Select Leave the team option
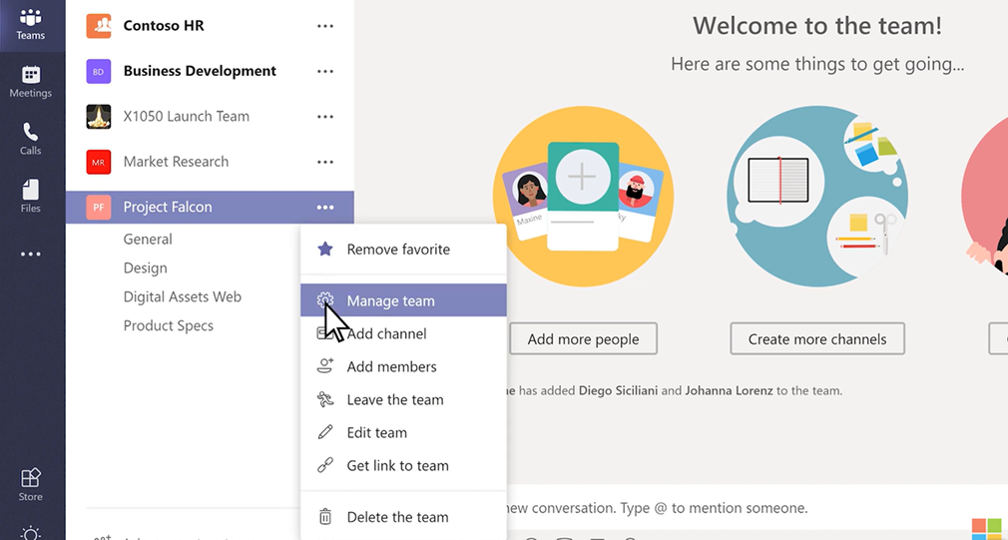1008x540 pixels. pyautogui.click(x=404, y=399)
